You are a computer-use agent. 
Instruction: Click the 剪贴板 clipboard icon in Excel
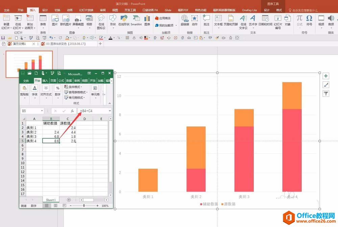click(x=25, y=88)
